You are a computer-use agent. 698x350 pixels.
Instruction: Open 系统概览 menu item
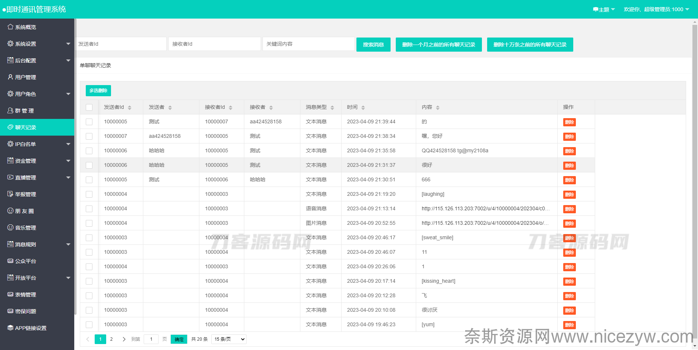(x=37, y=27)
